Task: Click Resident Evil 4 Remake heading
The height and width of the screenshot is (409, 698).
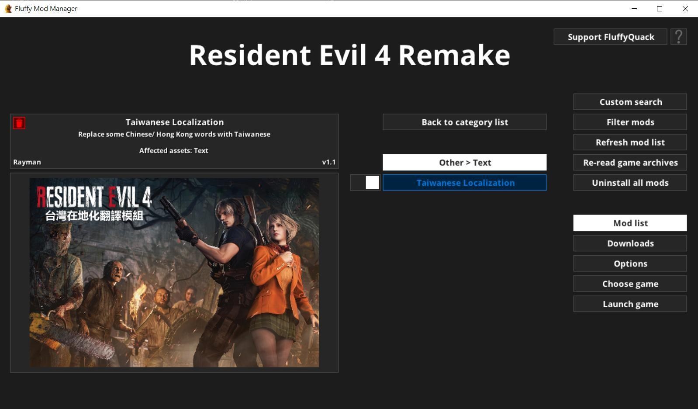Action: [x=349, y=55]
